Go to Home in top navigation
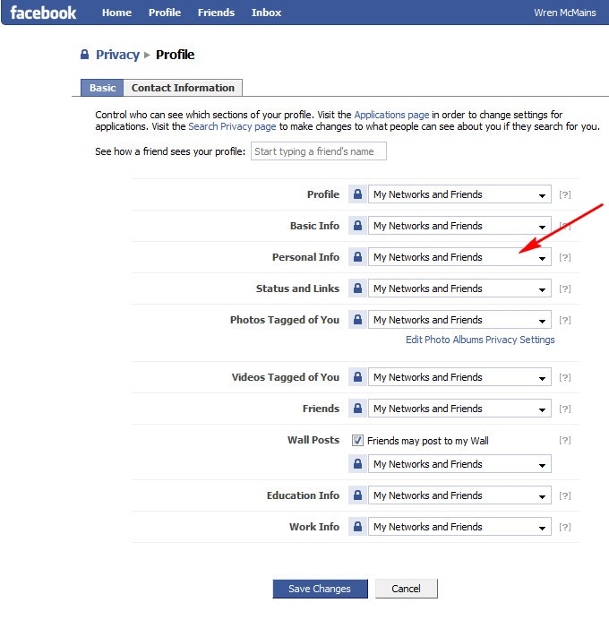The image size is (609, 620). pyautogui.click(x=116, y=13)
